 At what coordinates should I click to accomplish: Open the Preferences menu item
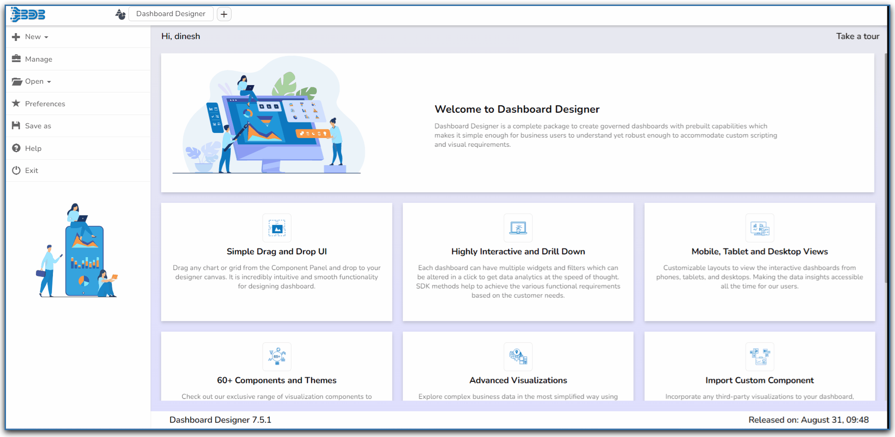[45, 104]
